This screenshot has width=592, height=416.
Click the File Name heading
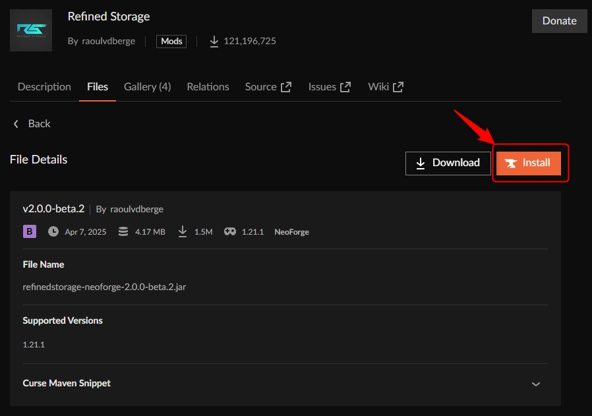(x=44, y=264)
